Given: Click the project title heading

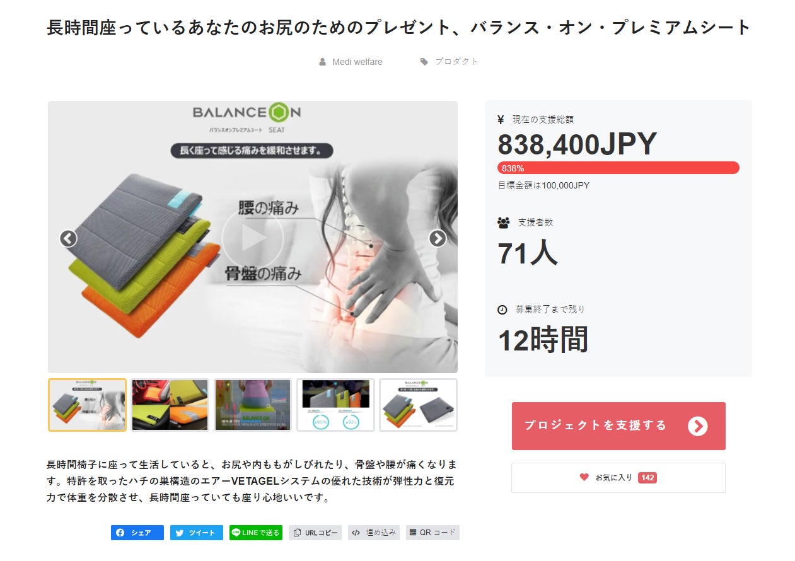Looking at the screenshot, I should coord(398,28).
